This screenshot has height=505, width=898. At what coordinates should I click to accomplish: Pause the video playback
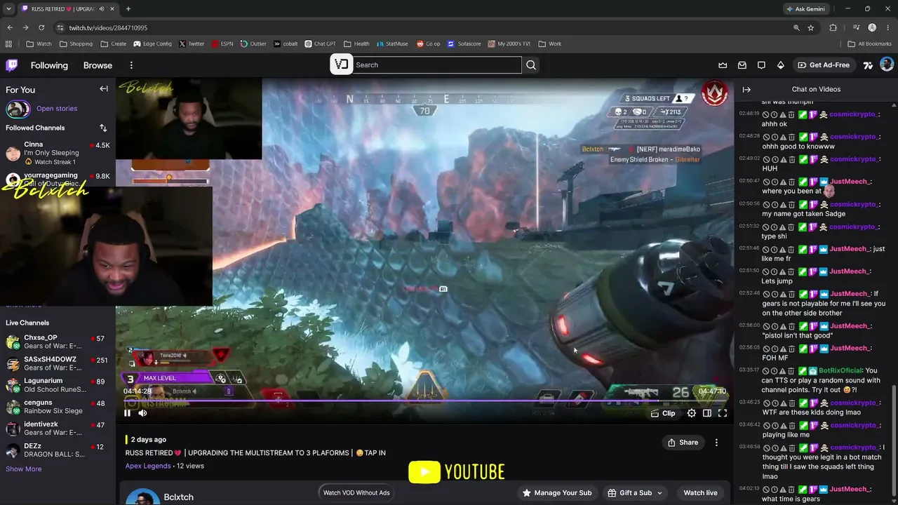pos(127,413)
